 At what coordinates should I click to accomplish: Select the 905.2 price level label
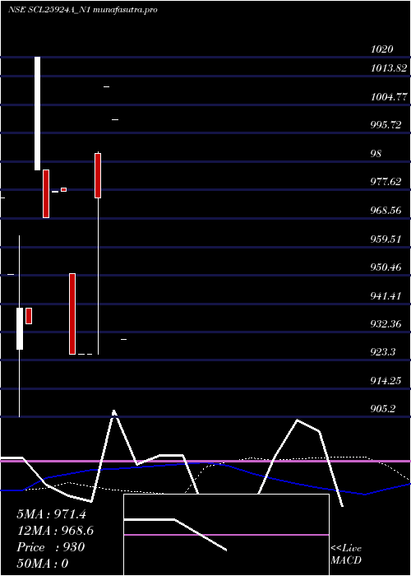(x=383, y=409)
